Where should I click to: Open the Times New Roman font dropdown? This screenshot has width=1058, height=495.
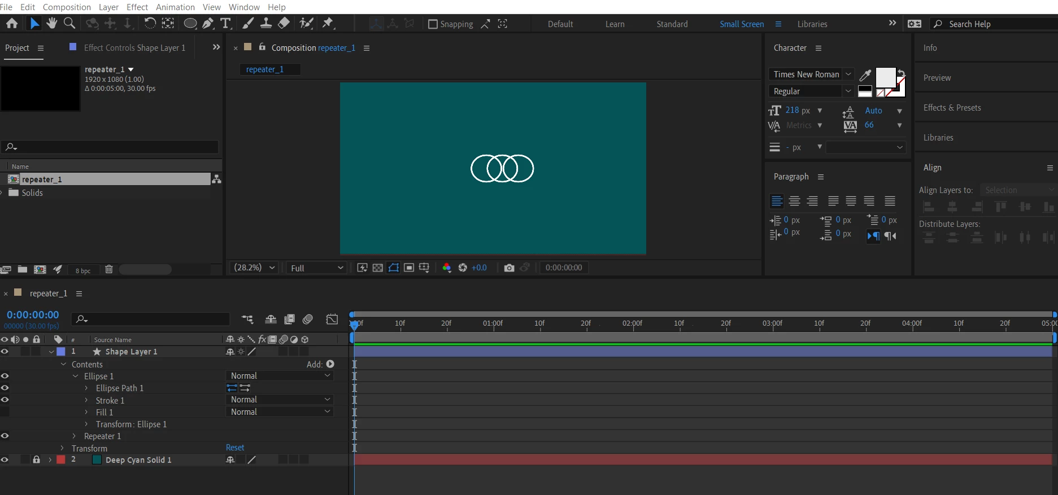(x=811, y=75)
